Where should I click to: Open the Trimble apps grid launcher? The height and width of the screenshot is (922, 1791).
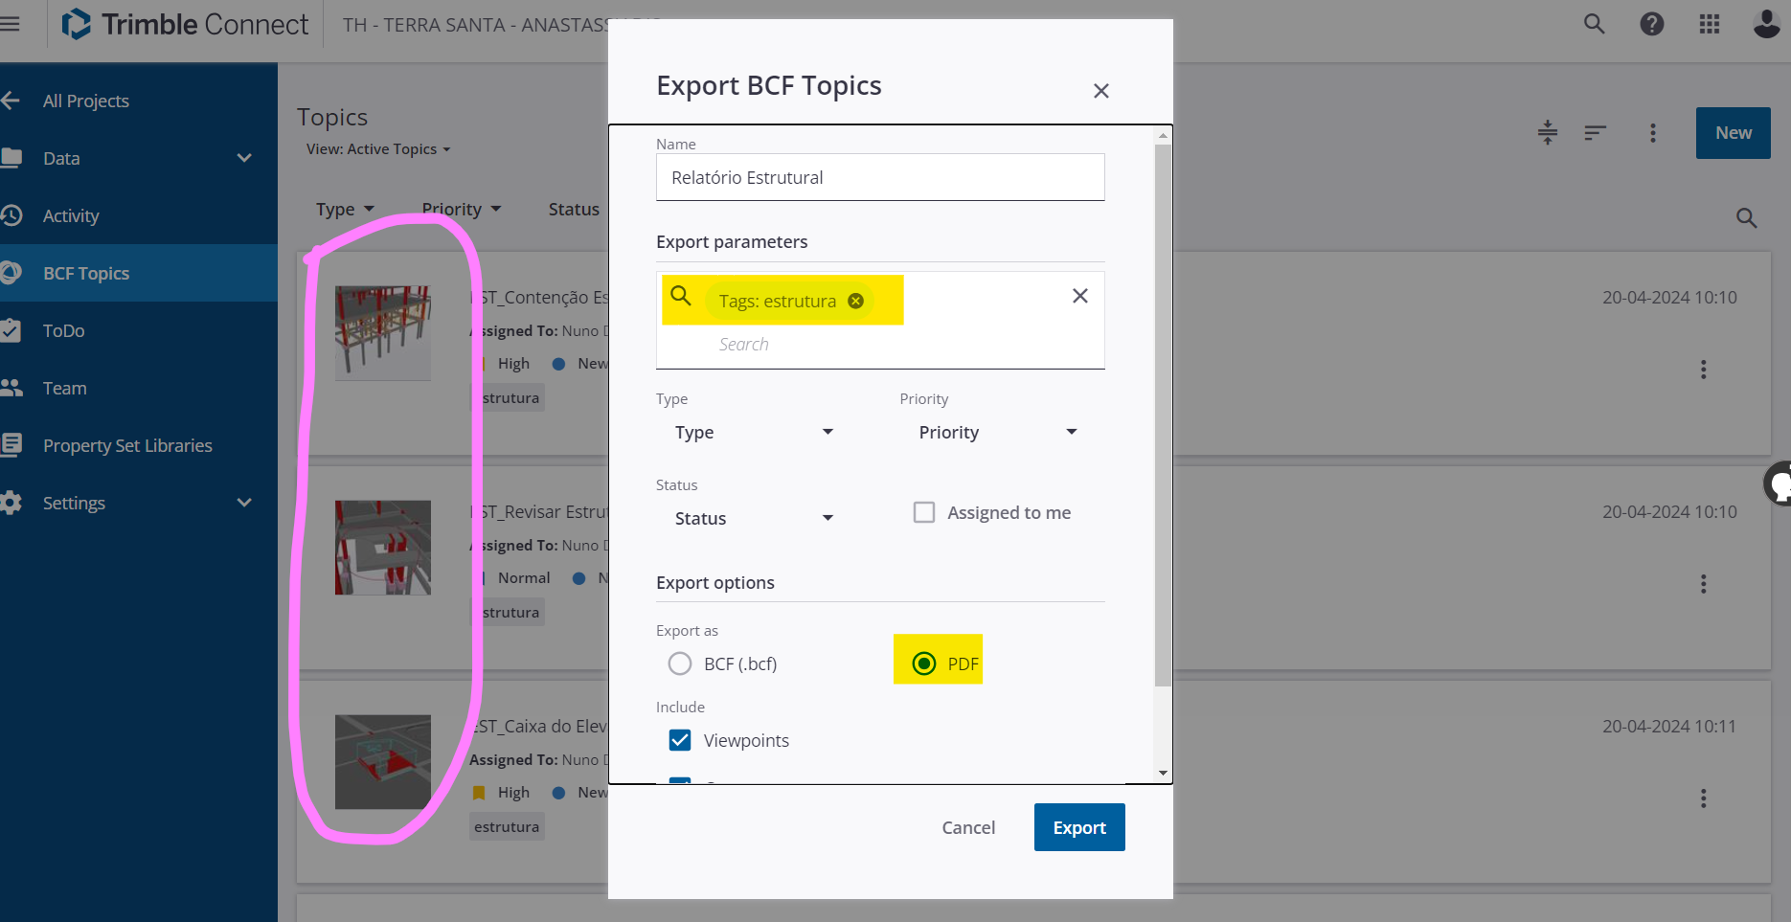click(1710, 24)
